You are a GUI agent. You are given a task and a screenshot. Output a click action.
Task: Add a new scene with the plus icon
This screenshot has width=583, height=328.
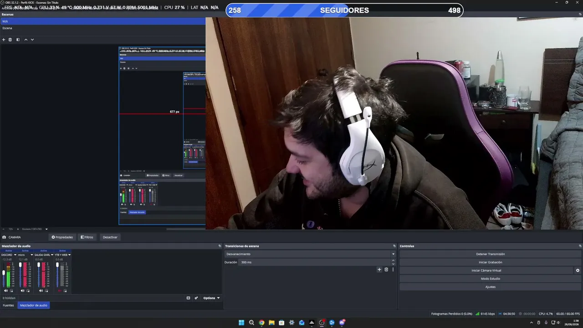pyautogui.click(x=4, y=40)
